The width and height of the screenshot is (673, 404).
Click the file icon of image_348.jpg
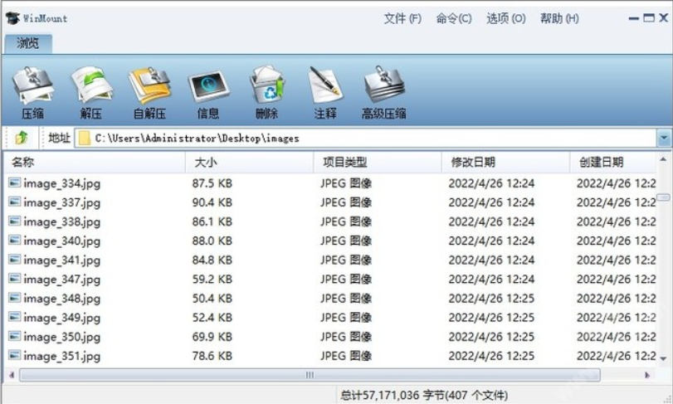pyautogui.click(x=15, y=298)
